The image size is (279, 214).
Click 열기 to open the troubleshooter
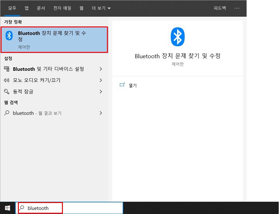point(132,86)
